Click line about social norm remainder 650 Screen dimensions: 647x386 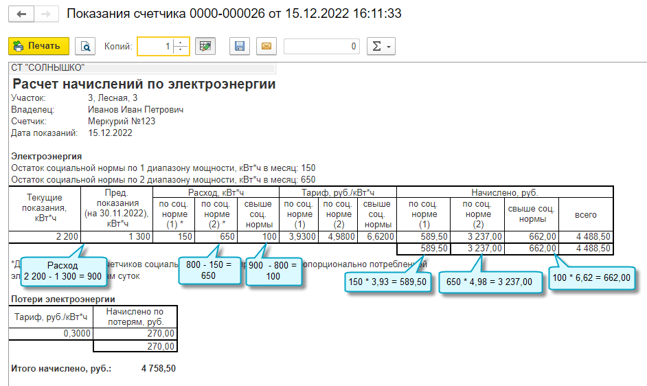(163, 179)
